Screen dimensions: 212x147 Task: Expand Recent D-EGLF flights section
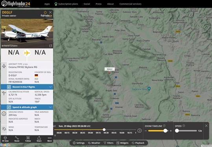[27, 87]
